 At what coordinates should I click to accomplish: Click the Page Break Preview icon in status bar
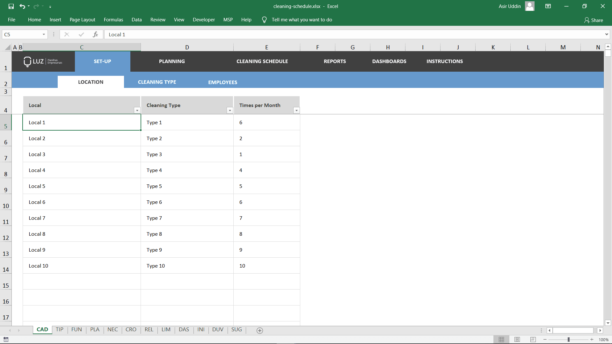(532, 339)
